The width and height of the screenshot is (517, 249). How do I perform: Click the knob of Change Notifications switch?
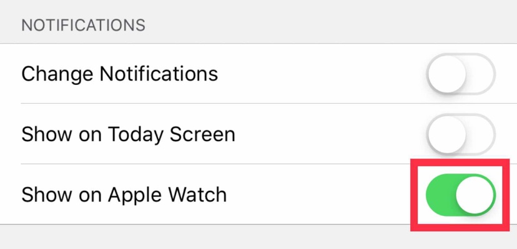pos(446,74)
